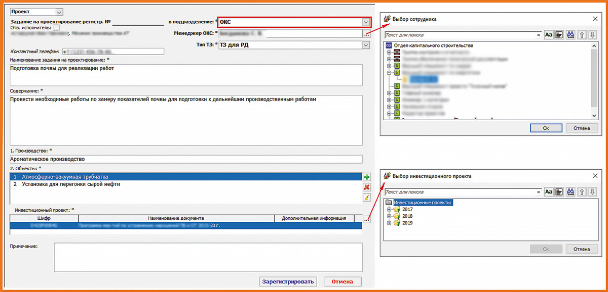Open the 'Тип ТЗ' dropdown
Screen dimensions: 608x292
point(366,45)
